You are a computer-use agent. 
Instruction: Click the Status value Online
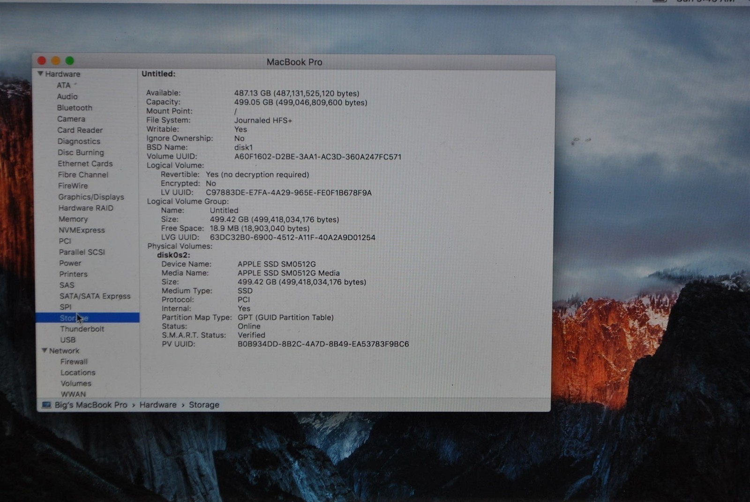pyautogui.click(x=249, y=326)
